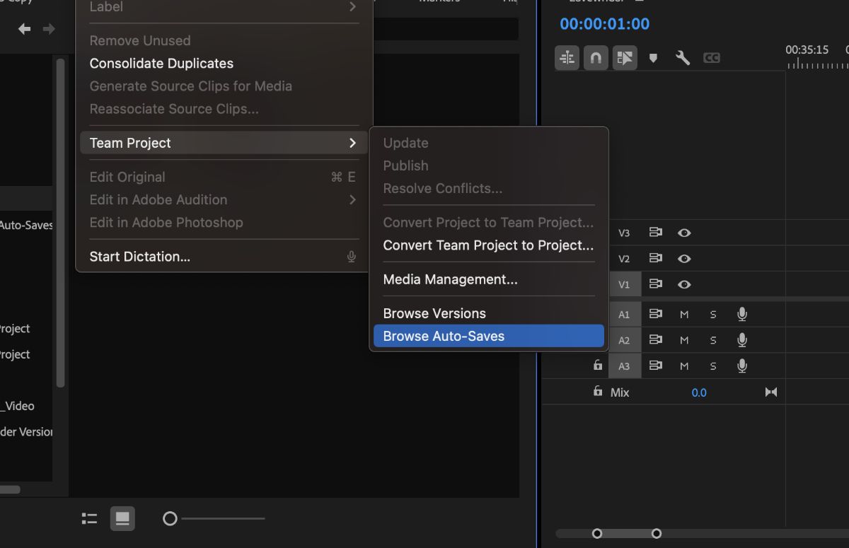Mute audio track A2
Viewport: 849px width, 548px height.
click(x=684, y=340)
